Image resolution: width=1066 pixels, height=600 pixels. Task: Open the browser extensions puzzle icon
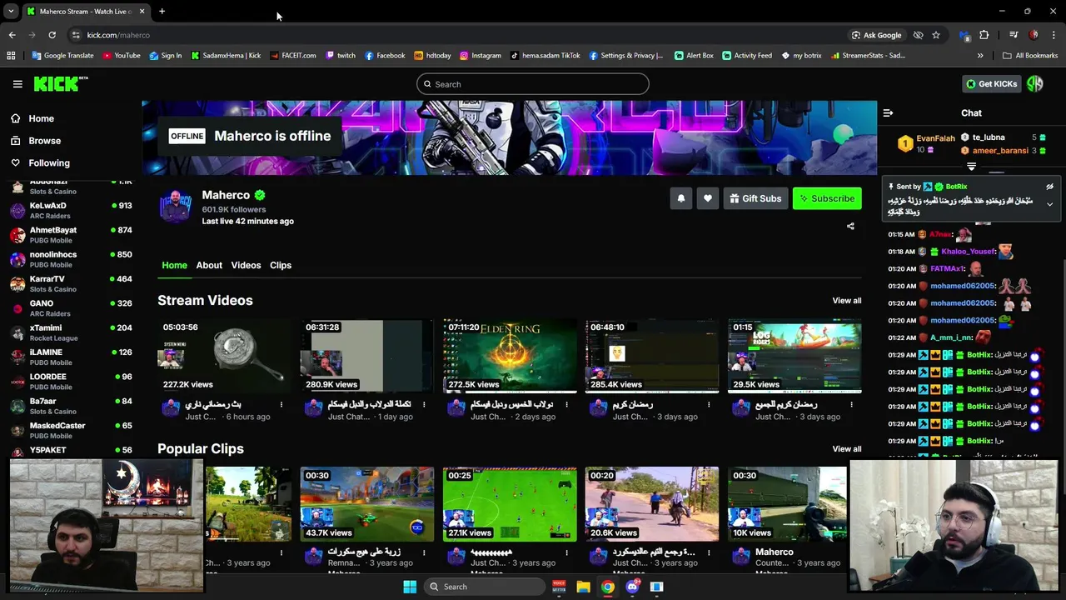click(984, 35)
